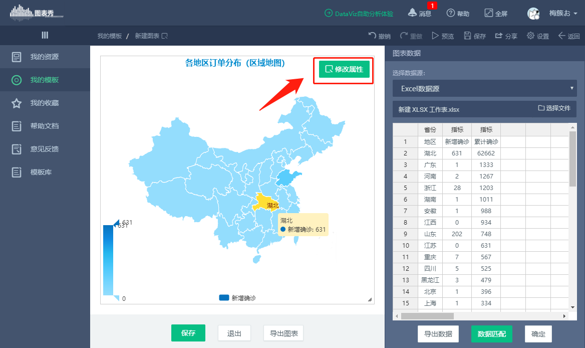Select cell 1267 in 河南 row
The height and width of the screenshot is (348, 585).
486,176
